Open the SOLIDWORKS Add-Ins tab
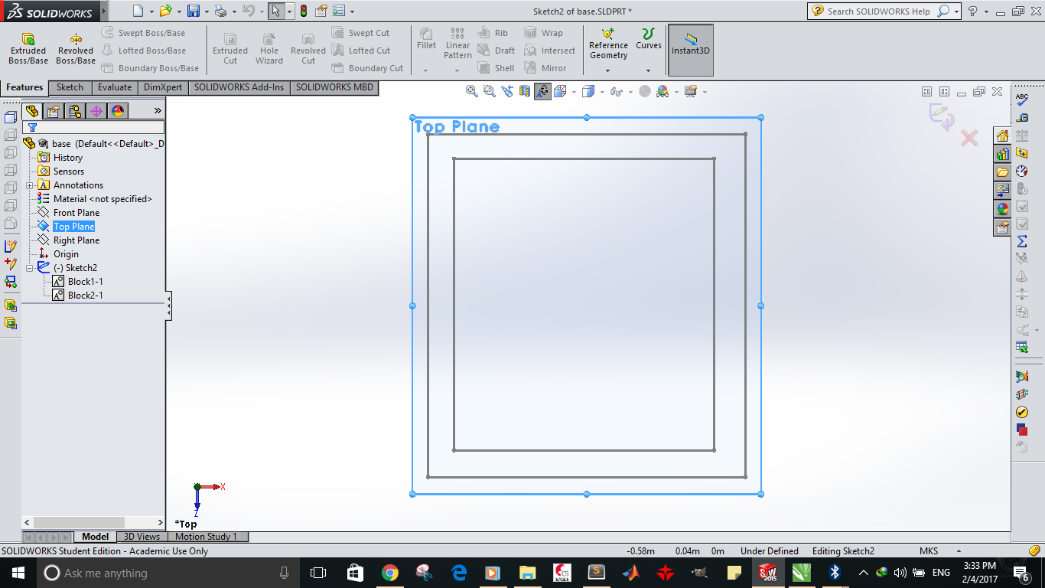 pos(239,87)
